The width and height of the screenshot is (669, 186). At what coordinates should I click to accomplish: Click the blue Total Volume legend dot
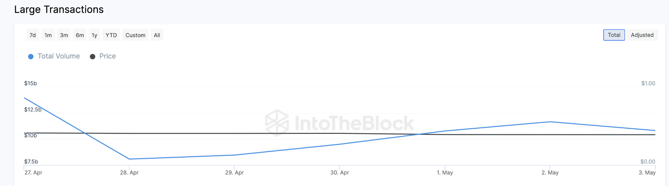[x=31, y=57]
